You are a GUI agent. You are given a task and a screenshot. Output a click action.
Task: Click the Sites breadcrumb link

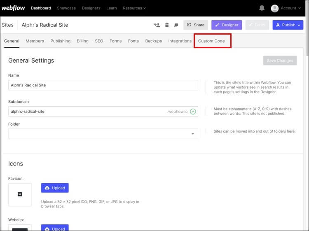[x=7, y=25]
